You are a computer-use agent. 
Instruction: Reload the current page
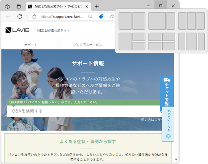20,17
